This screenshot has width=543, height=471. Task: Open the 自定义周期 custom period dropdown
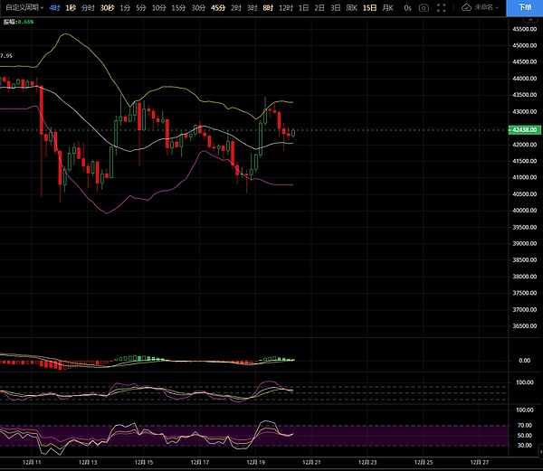[x=24, y=7]
